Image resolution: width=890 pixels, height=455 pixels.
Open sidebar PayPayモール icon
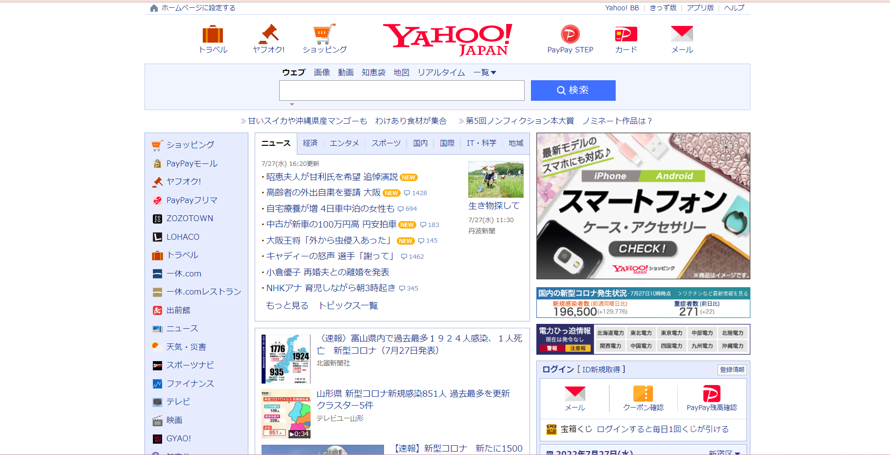pyautogui.click(x=157, y=163)
